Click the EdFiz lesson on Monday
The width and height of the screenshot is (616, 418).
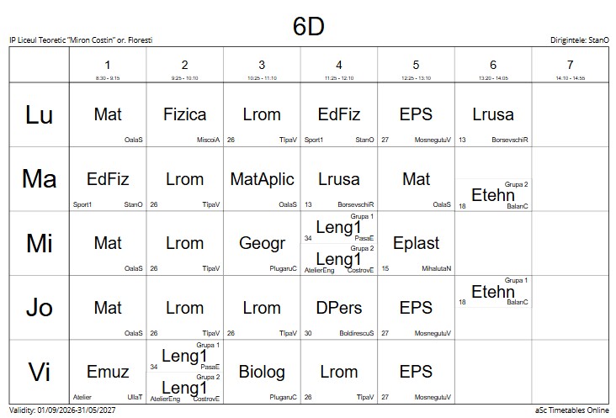(x=338, y=114)
